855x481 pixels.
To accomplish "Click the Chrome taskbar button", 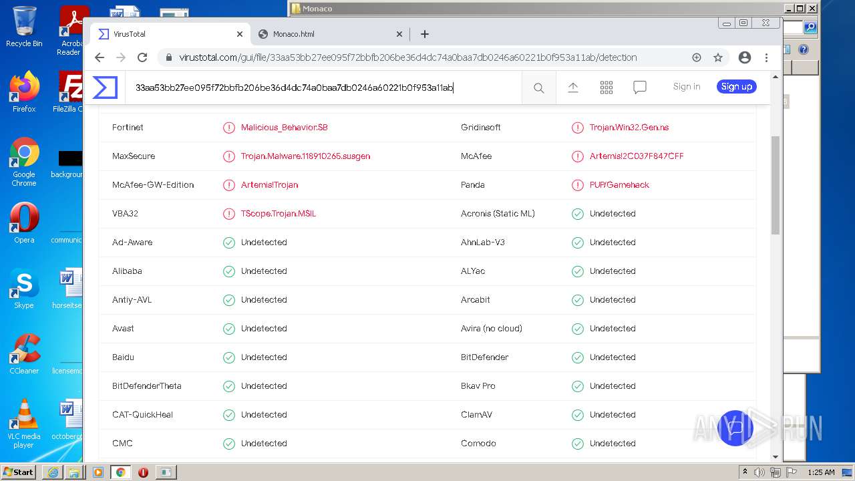I will [120, 472].
